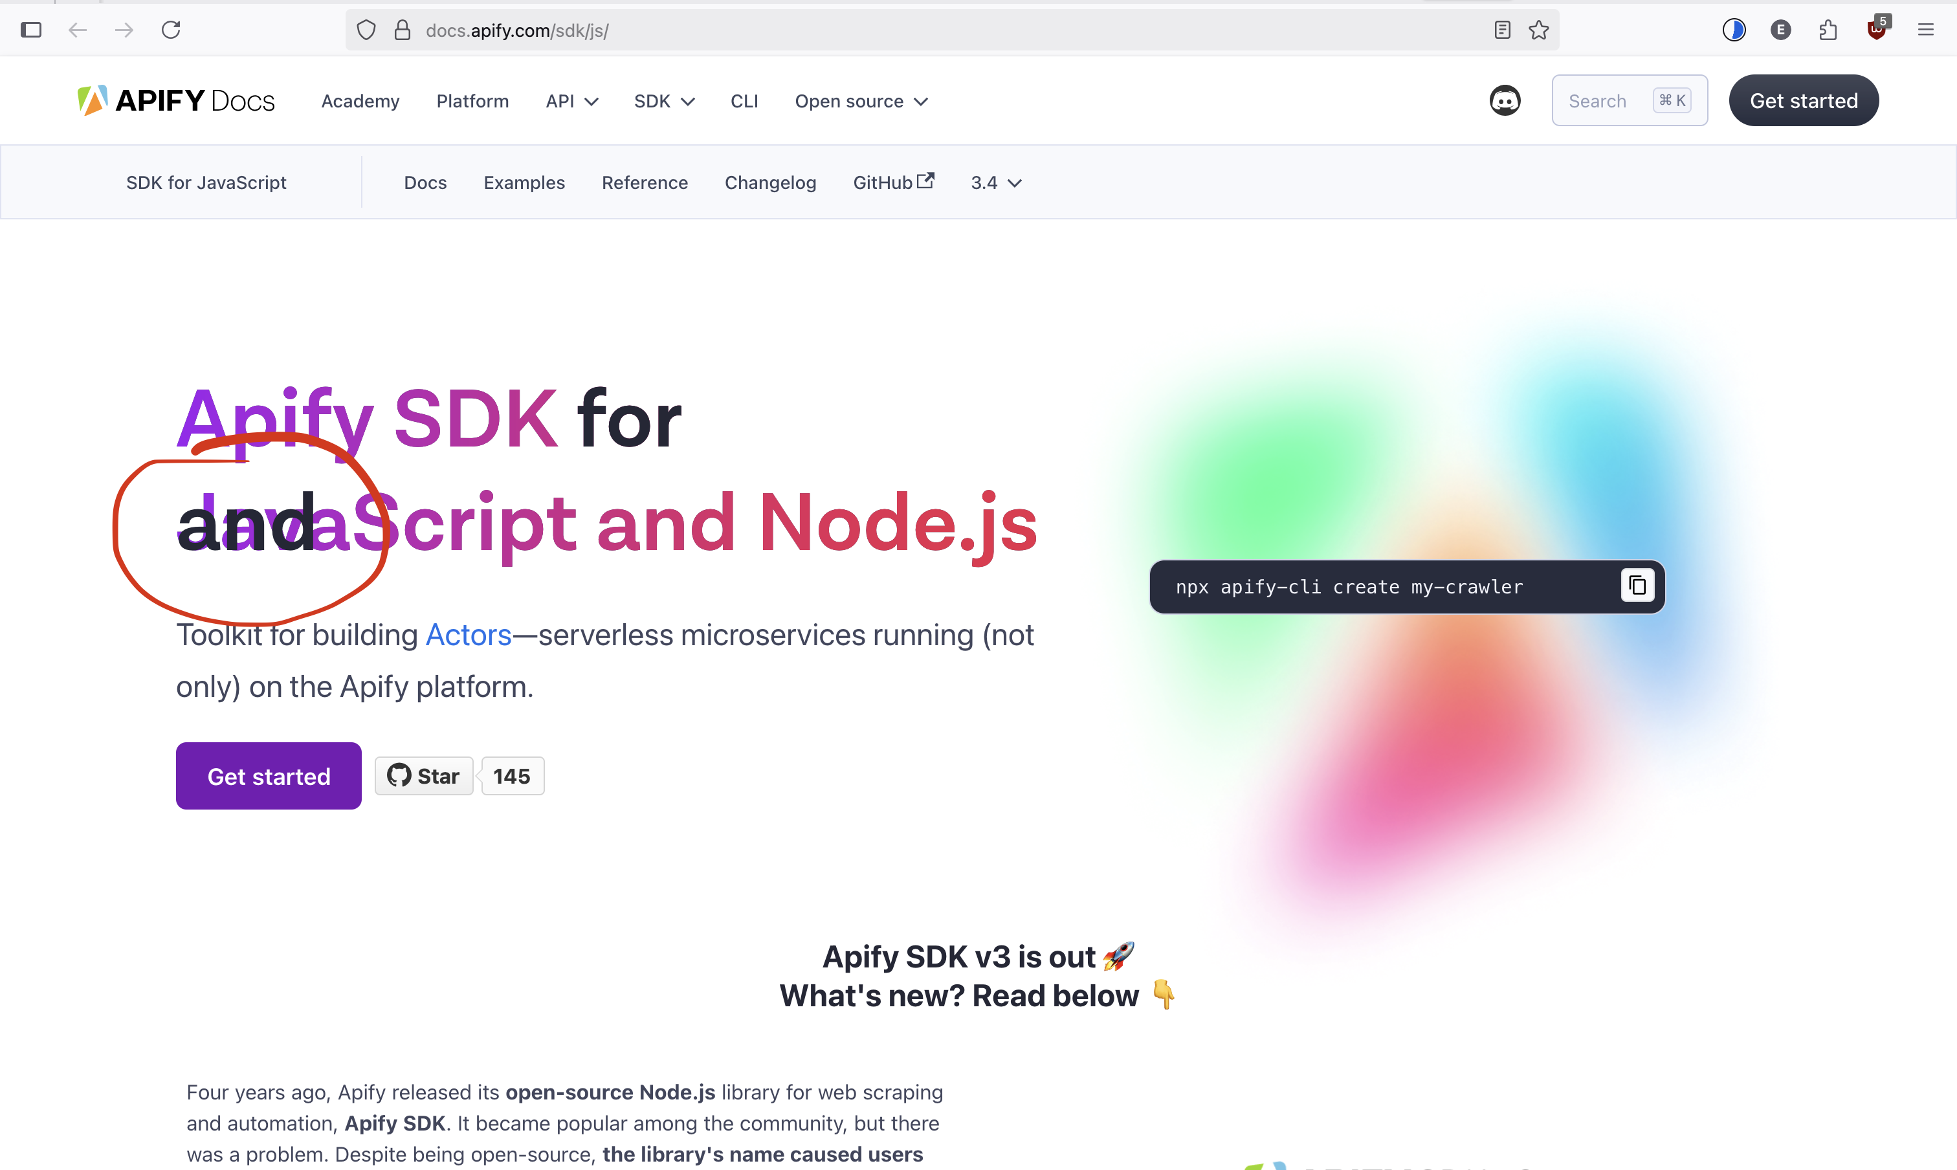This screenshot has width=1957, height=1170.
Task: Click the Apify Docs logo
Action: click(176, 101)
